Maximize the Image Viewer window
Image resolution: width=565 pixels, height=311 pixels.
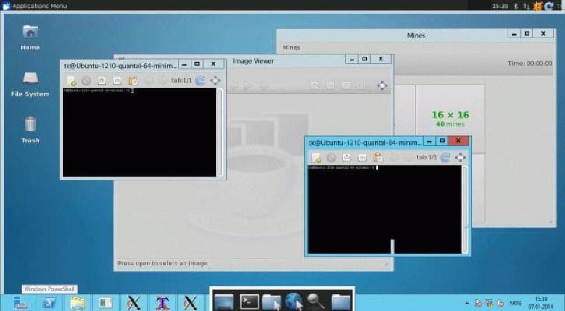(x=365, y=59)
